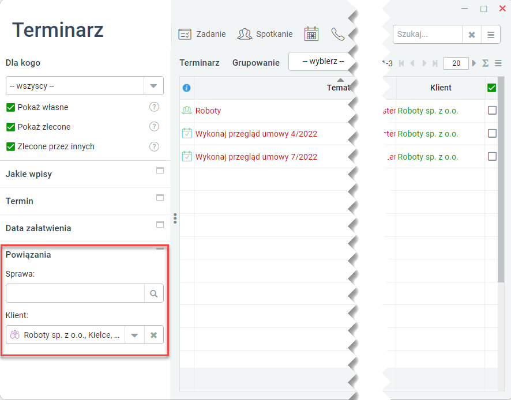Click the panel splitter three-dot handle
The height and width of the screenshot is (400, 511).
[x=175, y=218]
